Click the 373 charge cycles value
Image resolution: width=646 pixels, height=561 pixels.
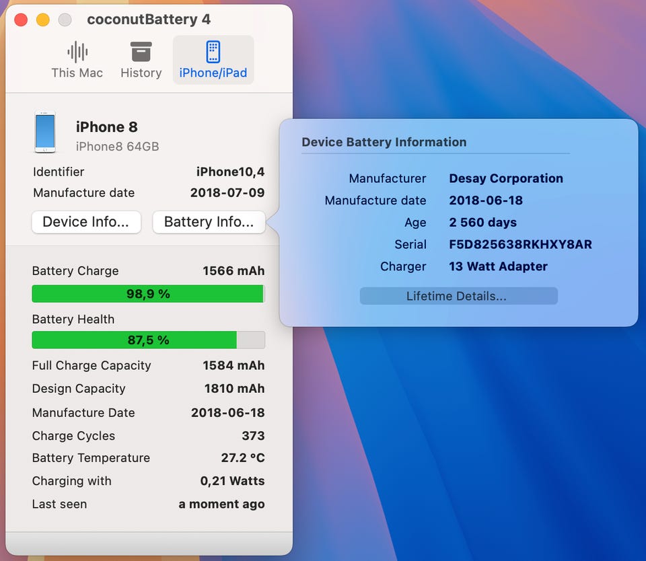coord(253,436)
